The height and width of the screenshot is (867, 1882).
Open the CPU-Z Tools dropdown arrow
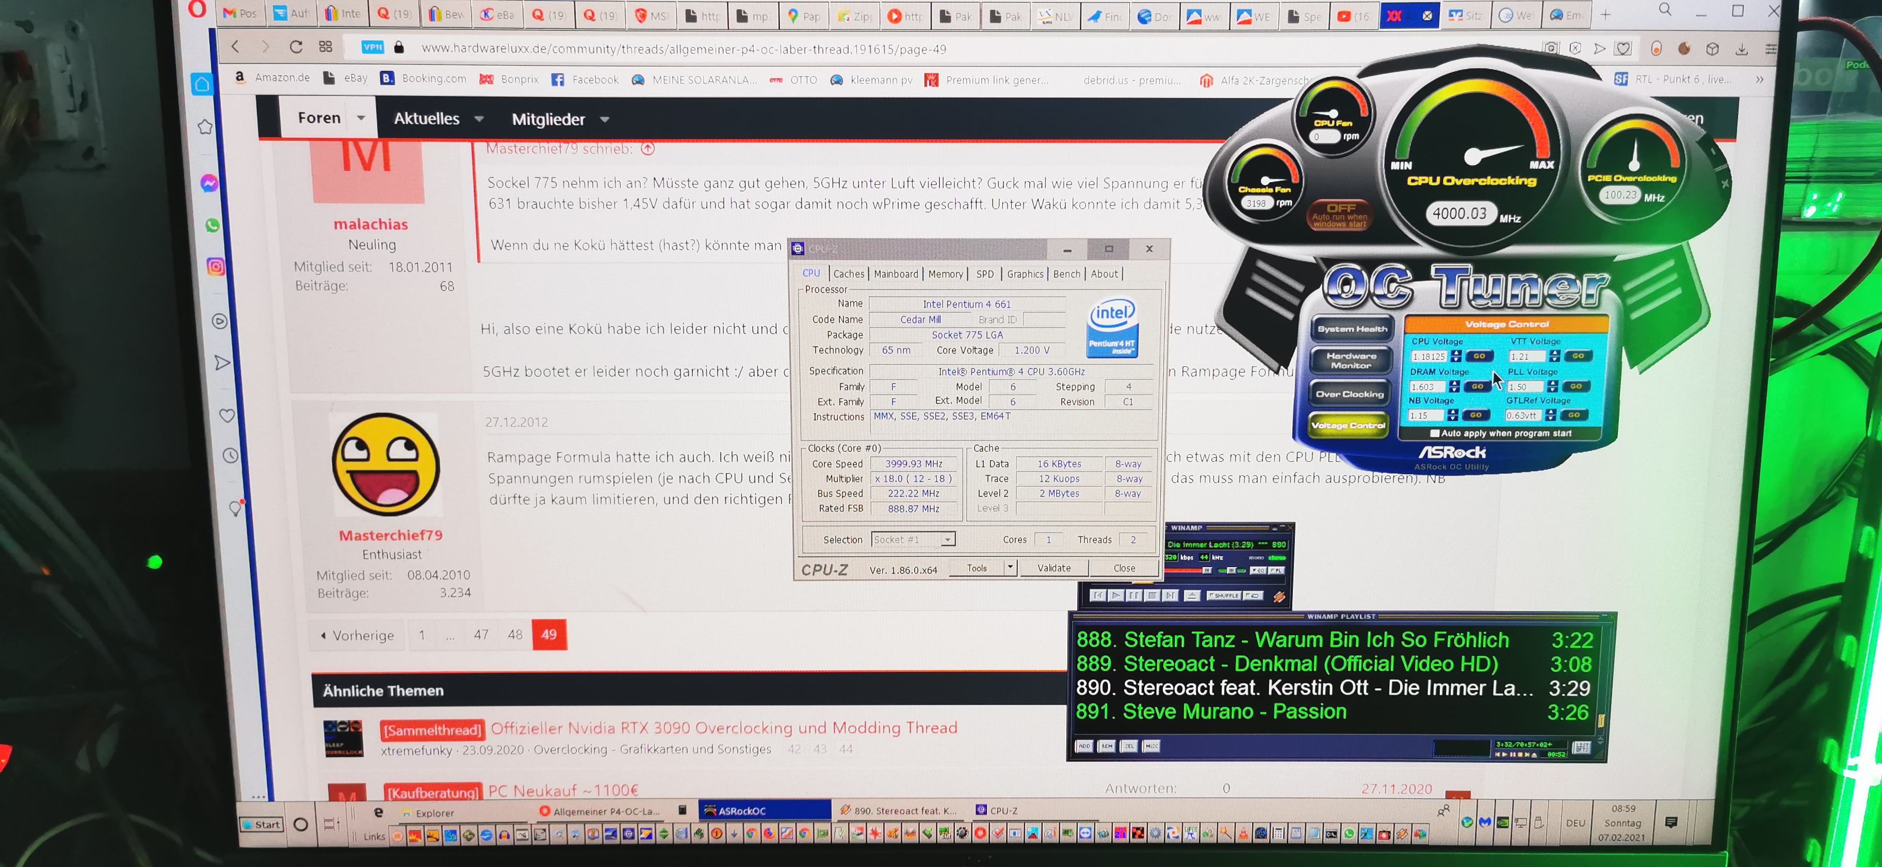coord(1010,567)
